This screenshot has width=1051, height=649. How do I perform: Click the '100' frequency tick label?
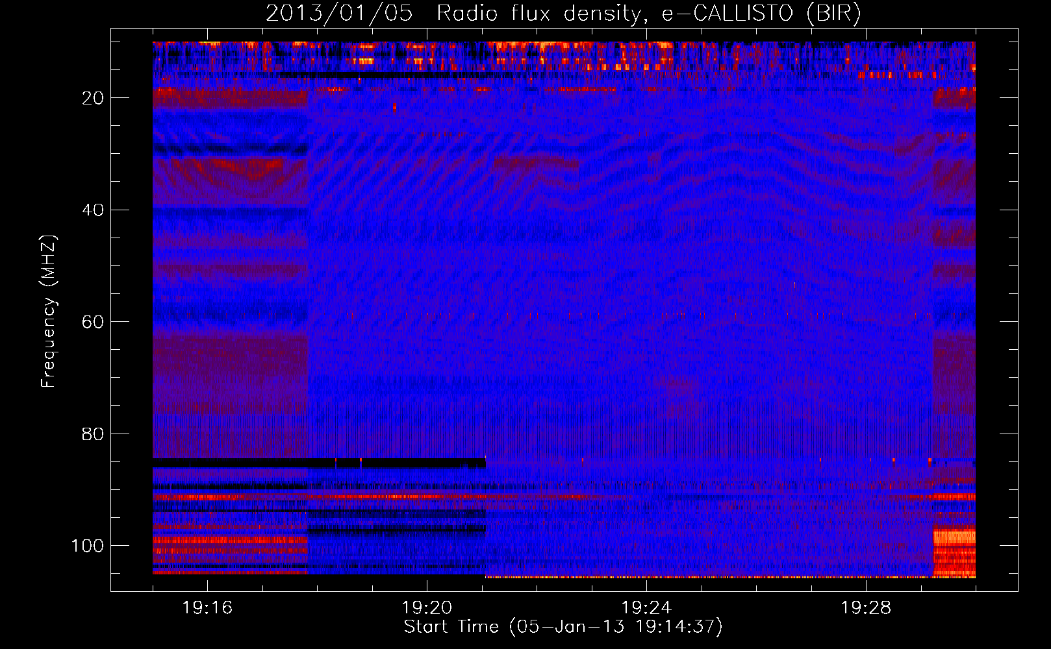(87, 546)
